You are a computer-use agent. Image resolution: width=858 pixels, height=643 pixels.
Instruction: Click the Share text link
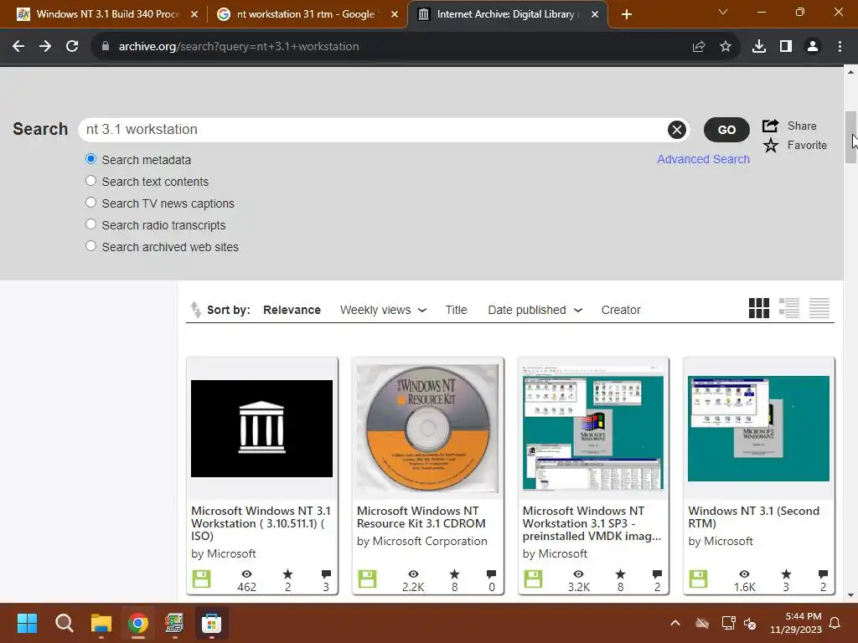pos(802,126)
